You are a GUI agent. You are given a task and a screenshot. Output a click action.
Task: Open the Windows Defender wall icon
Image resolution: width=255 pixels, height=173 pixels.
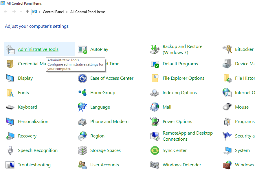(x=155, y=165)
